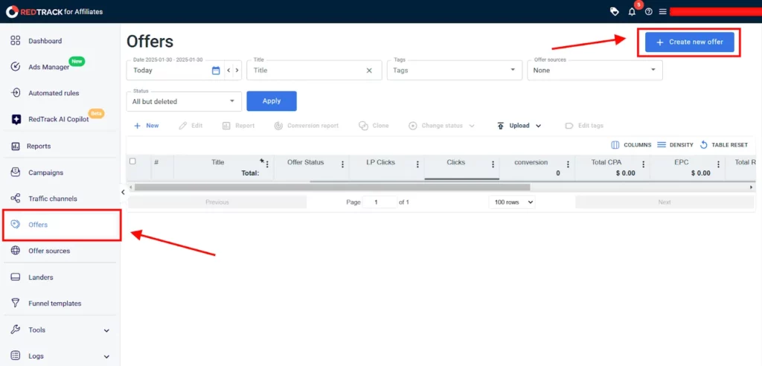Click the Title filter input field

pyautogui.click(x=307, y=71)
